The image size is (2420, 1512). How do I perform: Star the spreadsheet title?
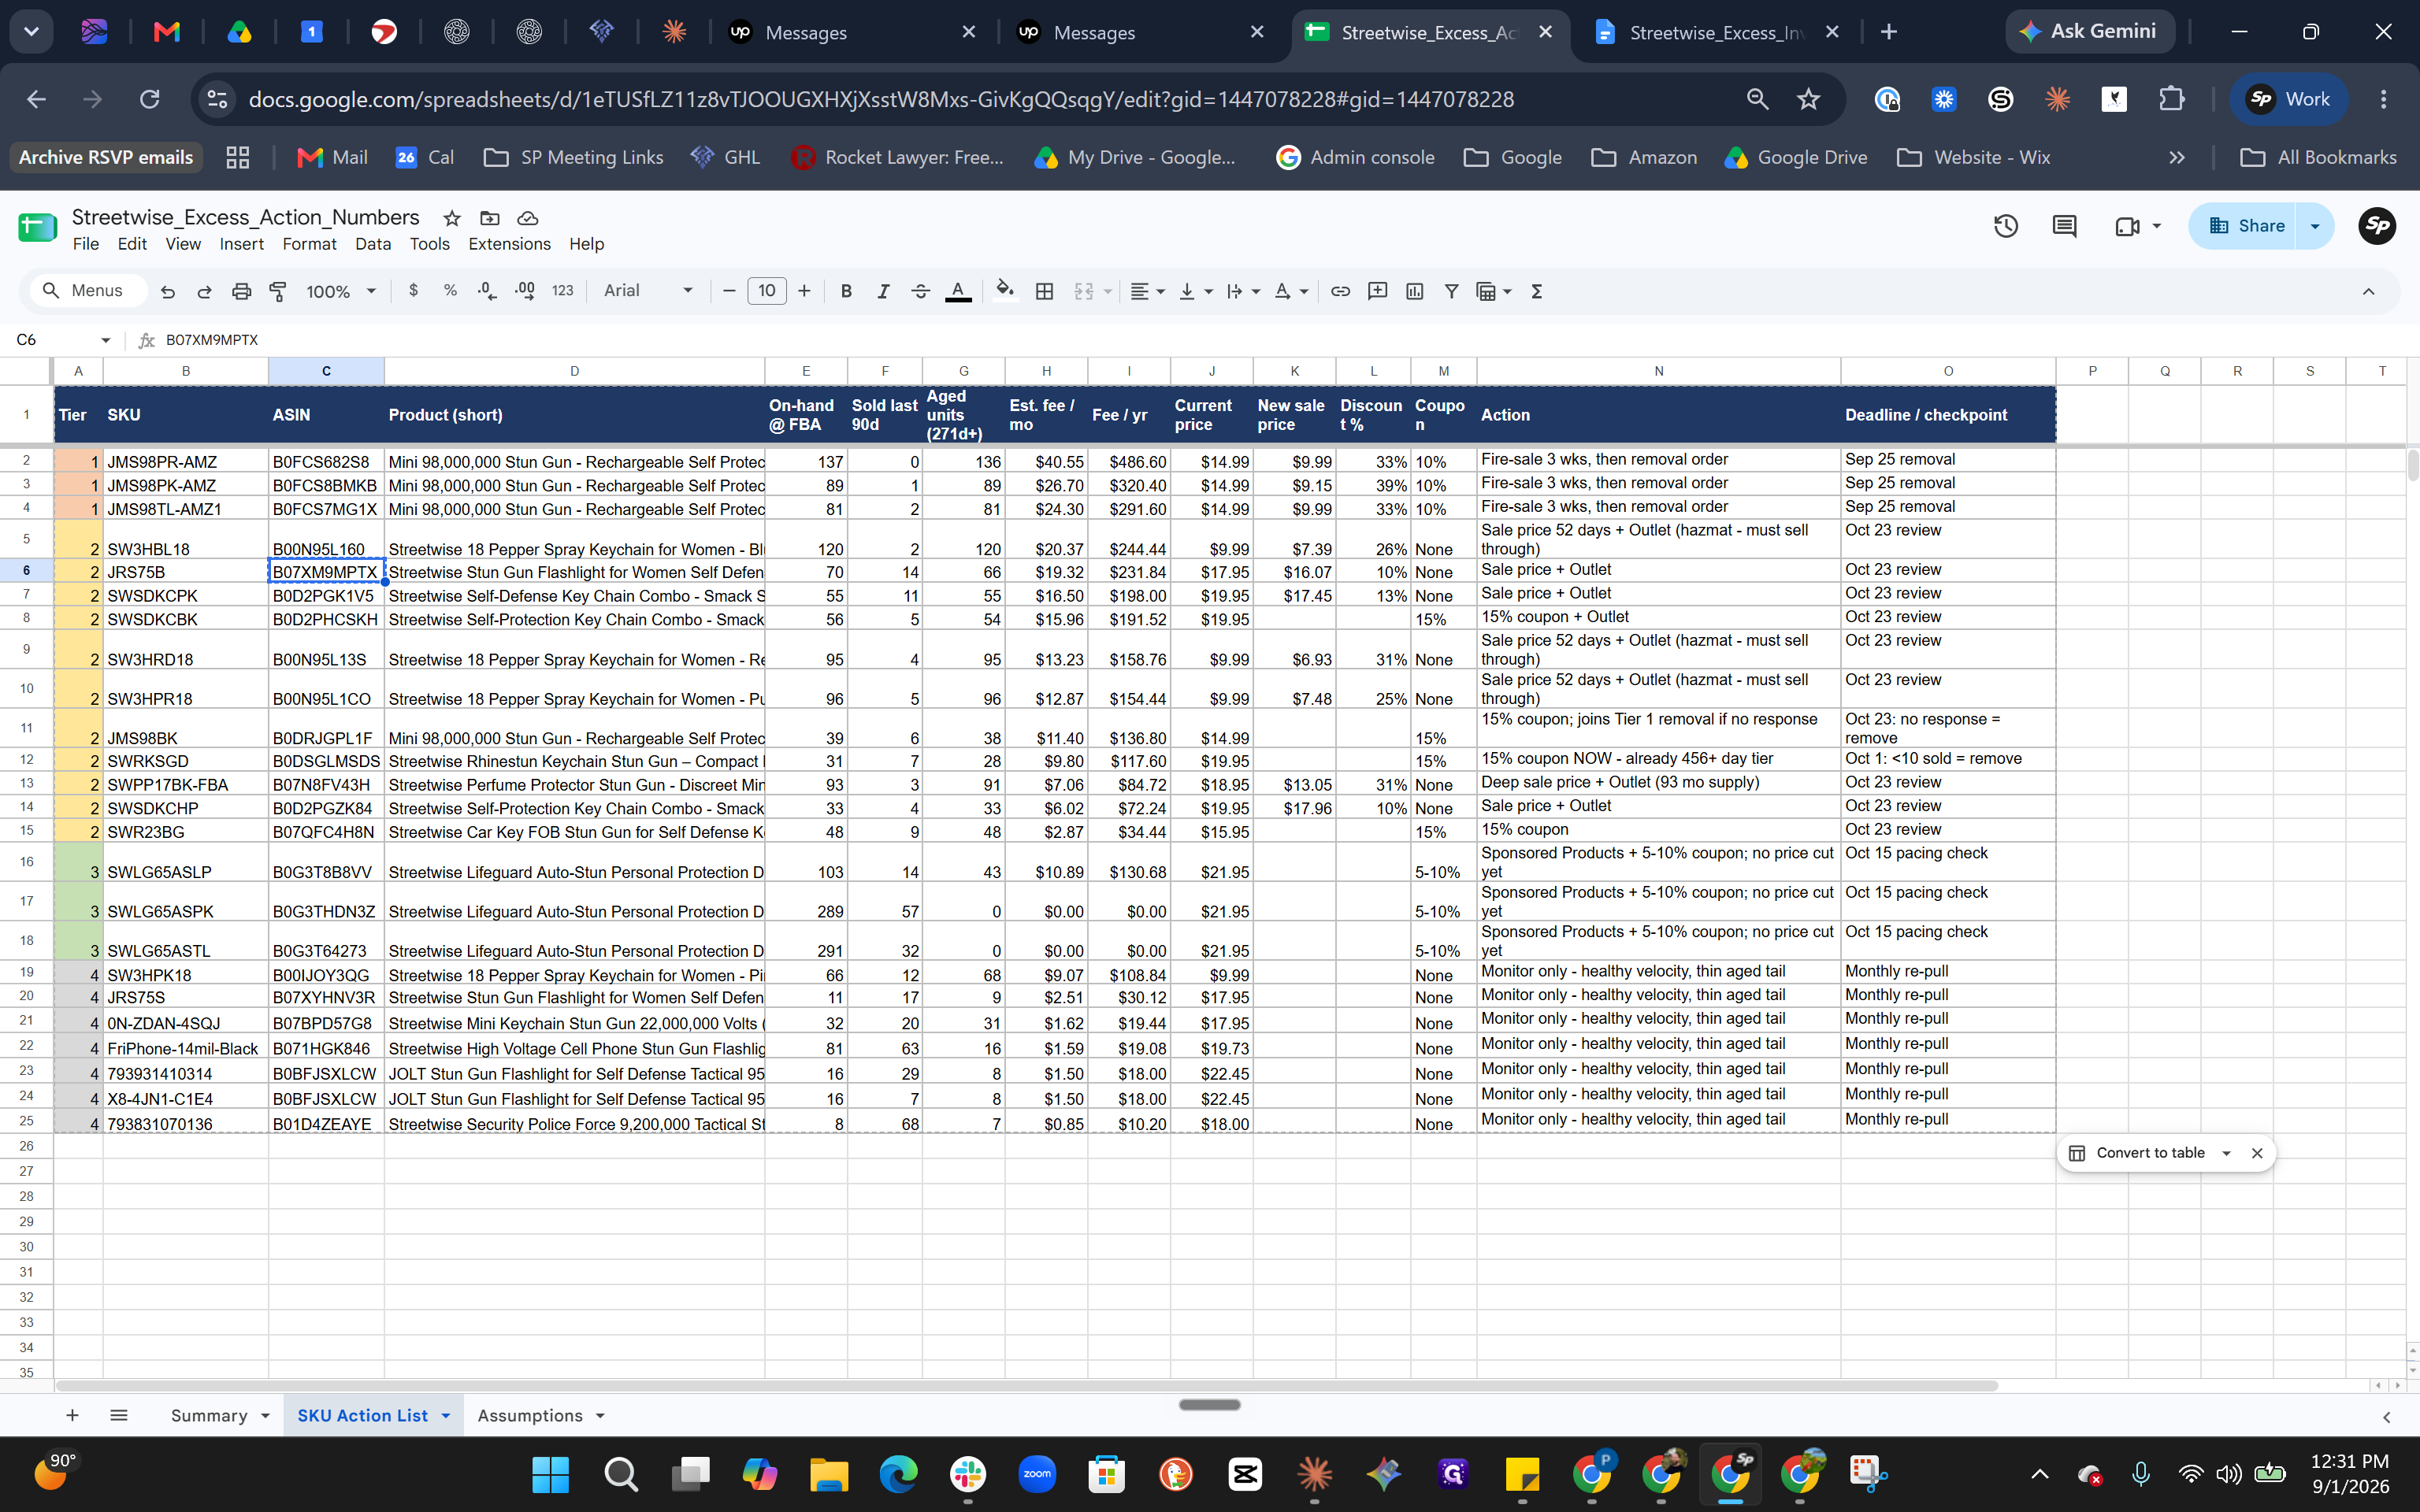[x=452, y=218]
